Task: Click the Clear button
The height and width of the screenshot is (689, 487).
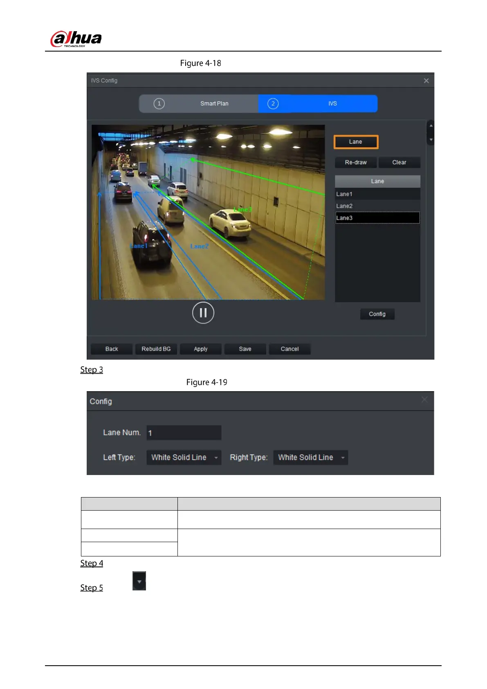Action: [x=399, y=162]
